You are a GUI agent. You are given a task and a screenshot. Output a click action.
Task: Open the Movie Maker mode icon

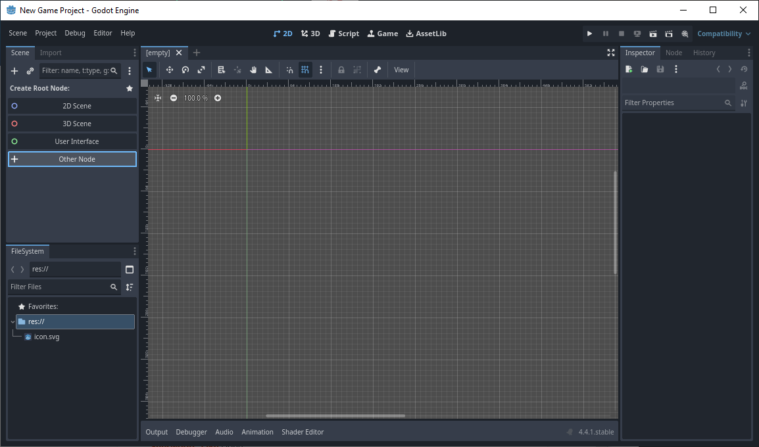click(x=685, y=34)
